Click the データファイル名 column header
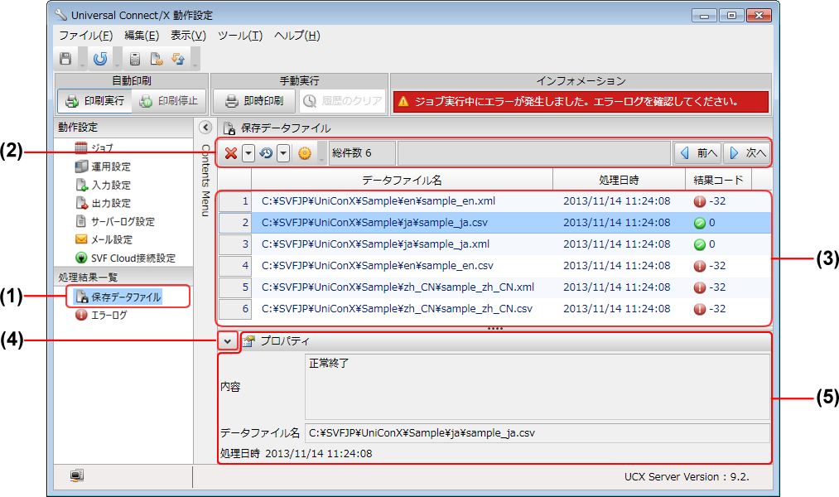 [x=402, y=181]
